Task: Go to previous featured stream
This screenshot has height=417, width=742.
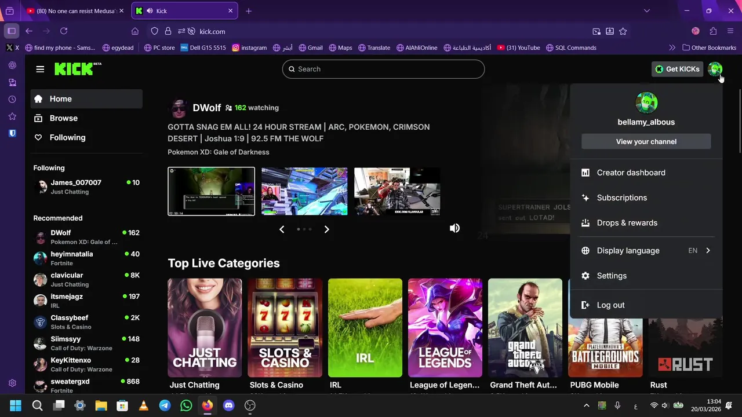Action: (x=282, y=229)
